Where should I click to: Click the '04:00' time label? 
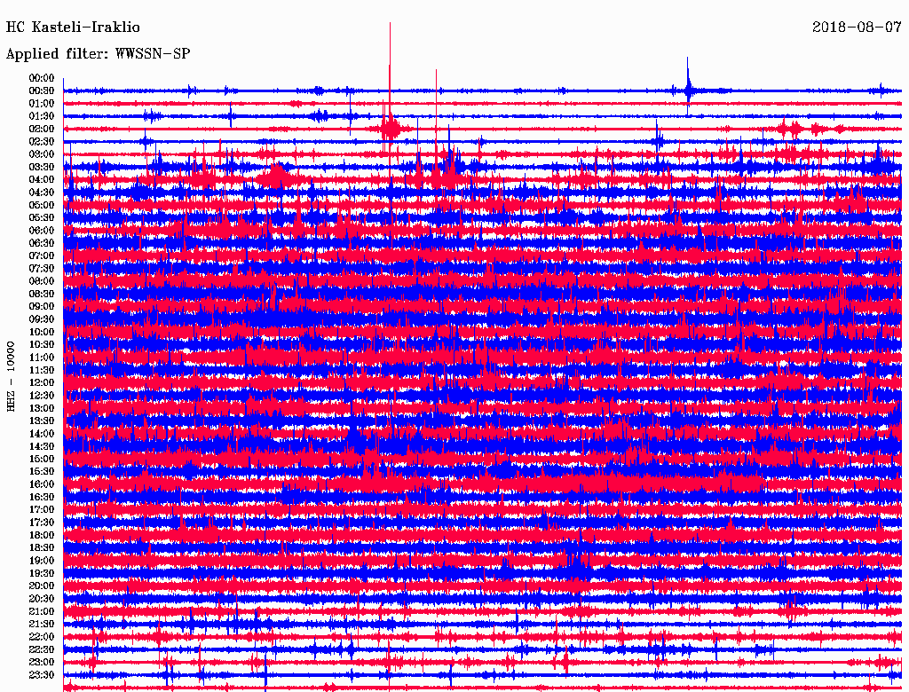coord(42,180)
